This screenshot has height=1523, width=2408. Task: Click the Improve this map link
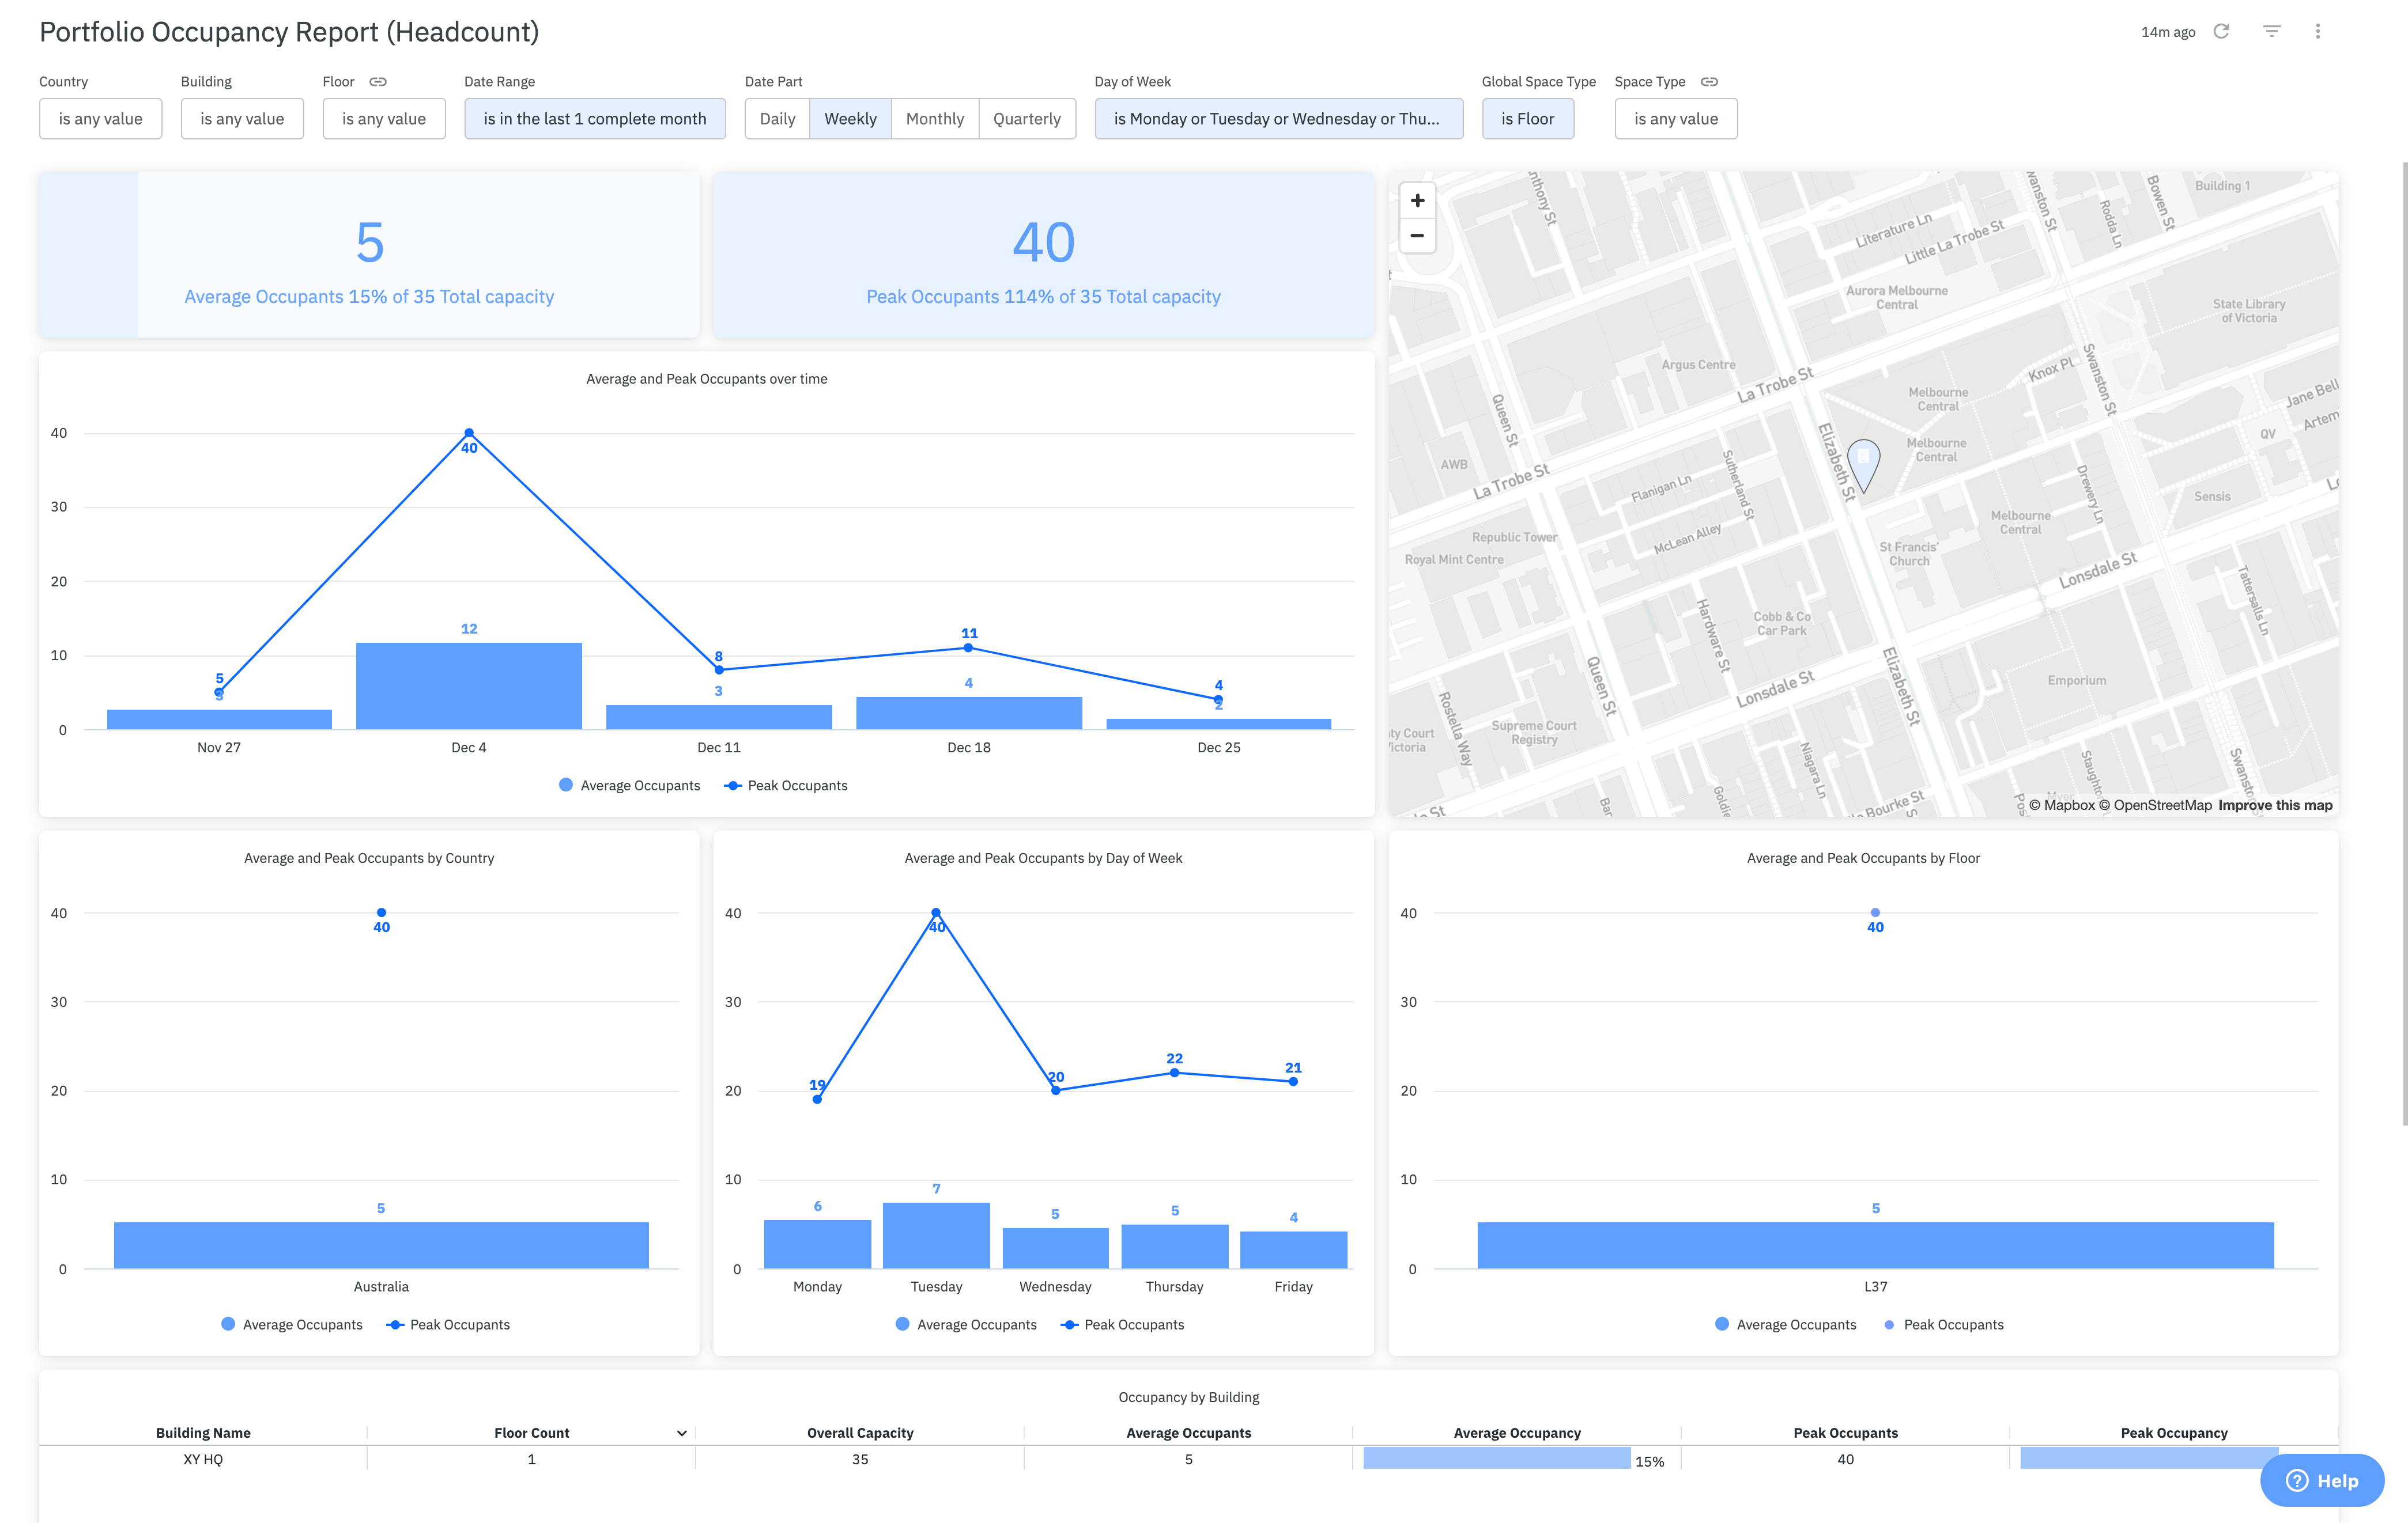click(x=2275, y=805)
